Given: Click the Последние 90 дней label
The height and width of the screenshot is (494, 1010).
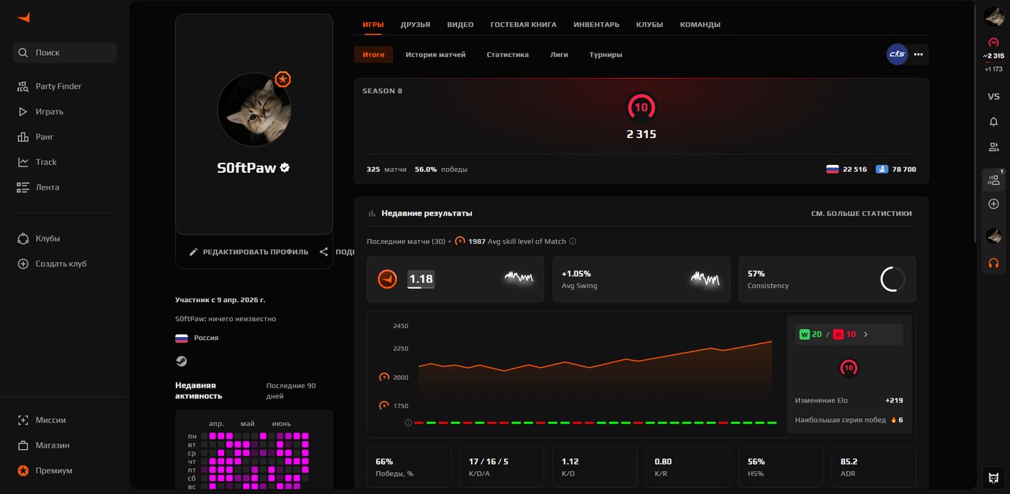Looking at the screenshot, I should coord(291,391).
